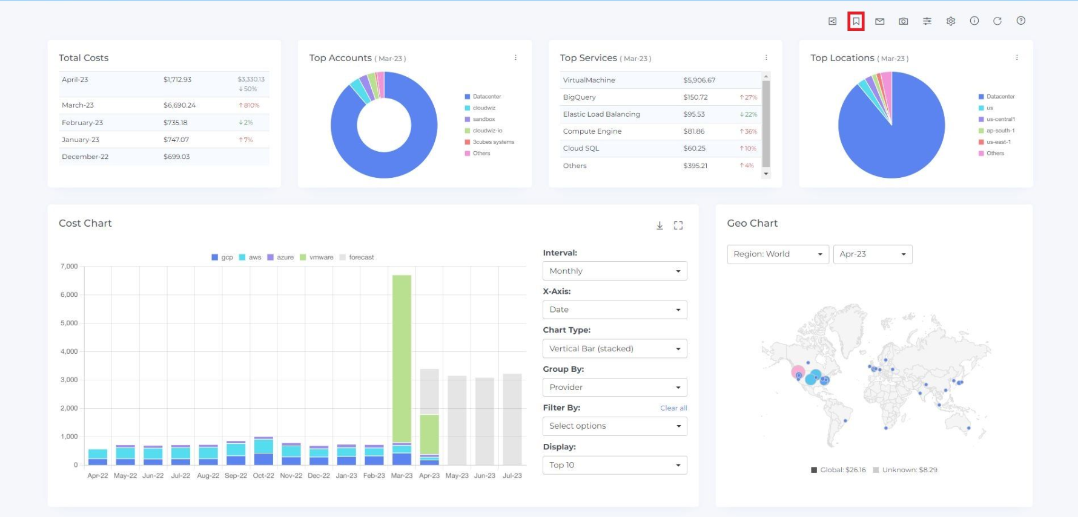The width and height of the screenshot is (1078, 517).
Task: Click the bookmark icon in the toolbar
Action: 856,21
